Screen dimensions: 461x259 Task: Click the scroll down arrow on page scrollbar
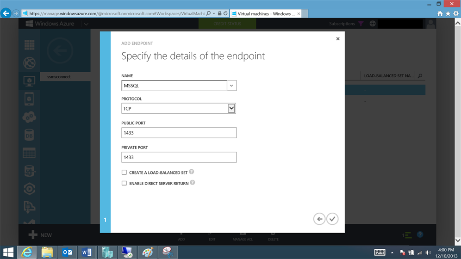coord(458,240)
